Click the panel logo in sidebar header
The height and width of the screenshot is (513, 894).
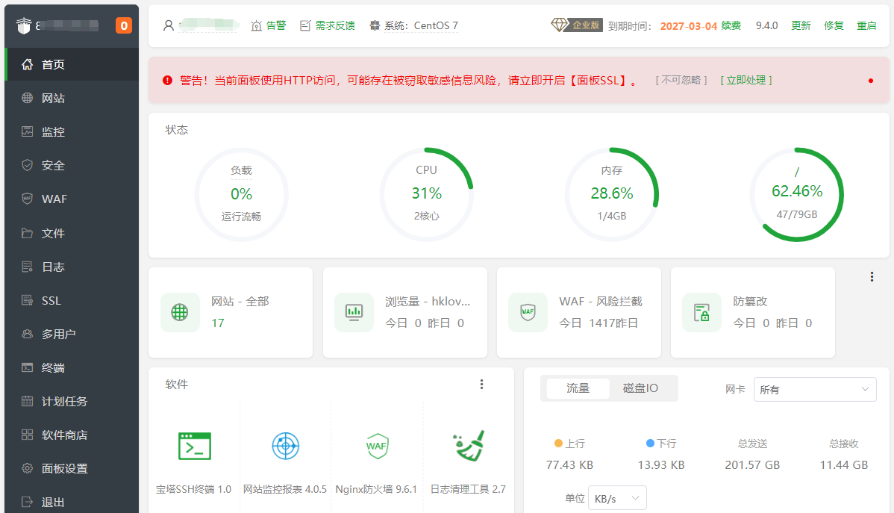pyautogui.click(x=23, y=25)
